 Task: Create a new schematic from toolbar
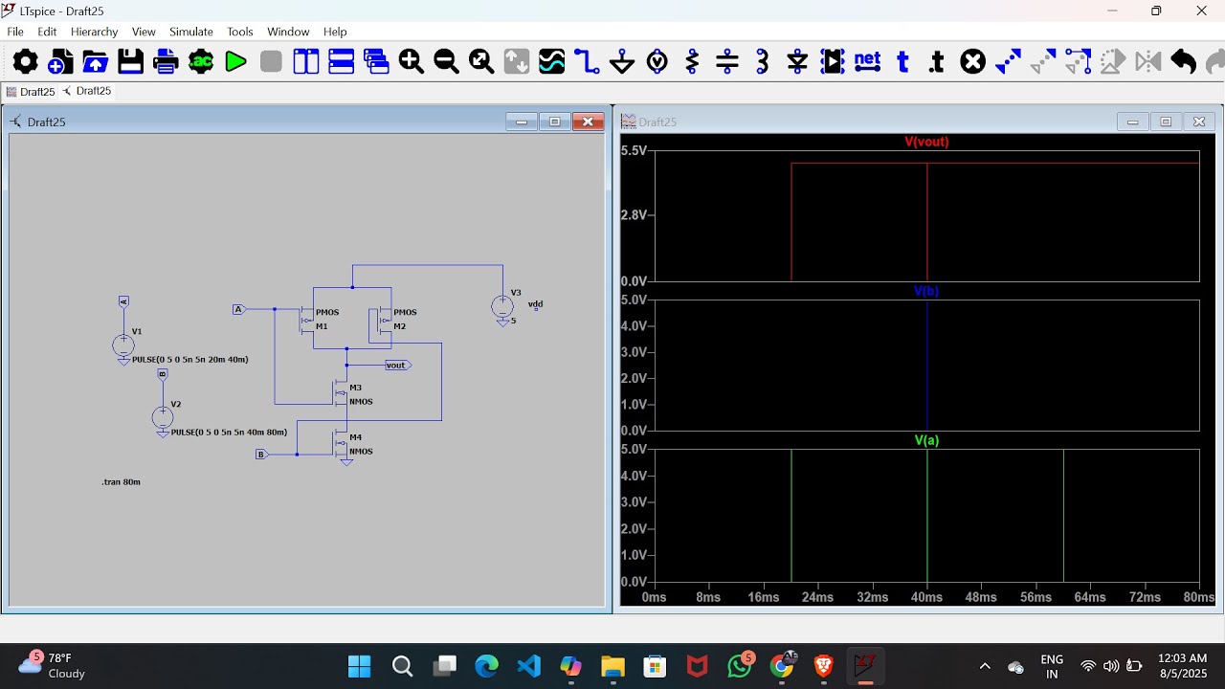pyautogui.click(x=60, y=62)
